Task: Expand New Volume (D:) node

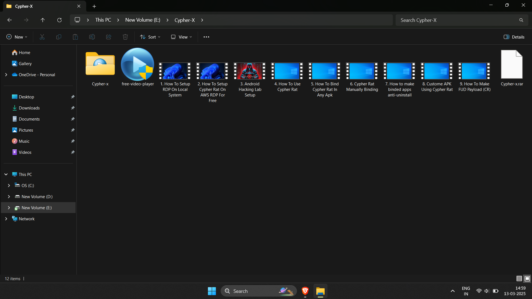Action: click(x=9, y=196)
